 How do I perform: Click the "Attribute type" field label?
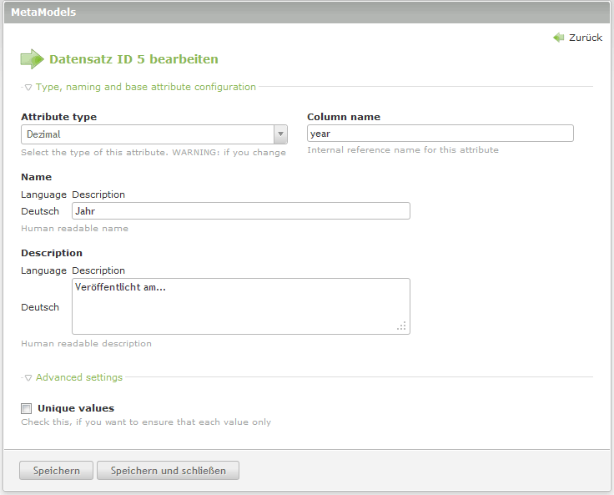(x=58, y=117)
